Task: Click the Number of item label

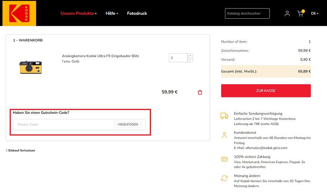Action: click(x=234, y=42)
